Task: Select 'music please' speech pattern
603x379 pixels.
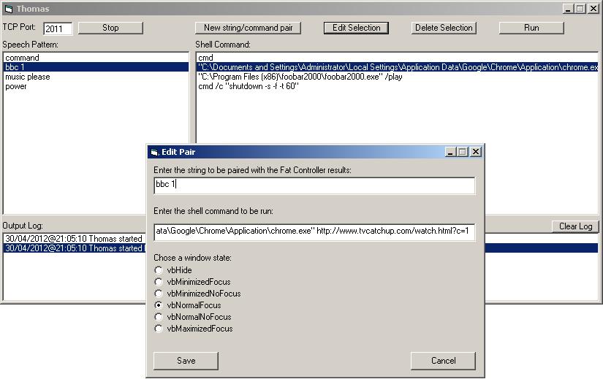Action: [96, 77]
